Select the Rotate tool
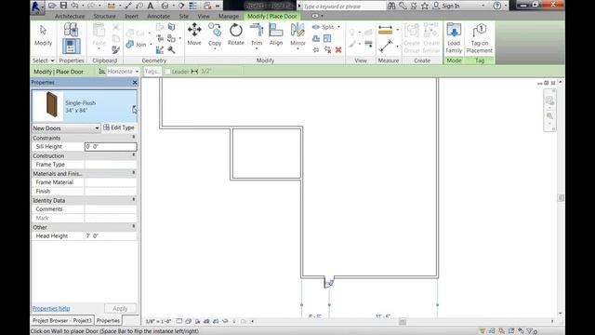Image resolution: width=595 pixels, height=335 pixels. click(235, 34)
